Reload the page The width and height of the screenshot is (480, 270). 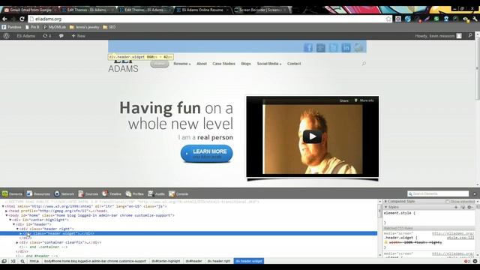pyautogui.click(x=22, y=19)
